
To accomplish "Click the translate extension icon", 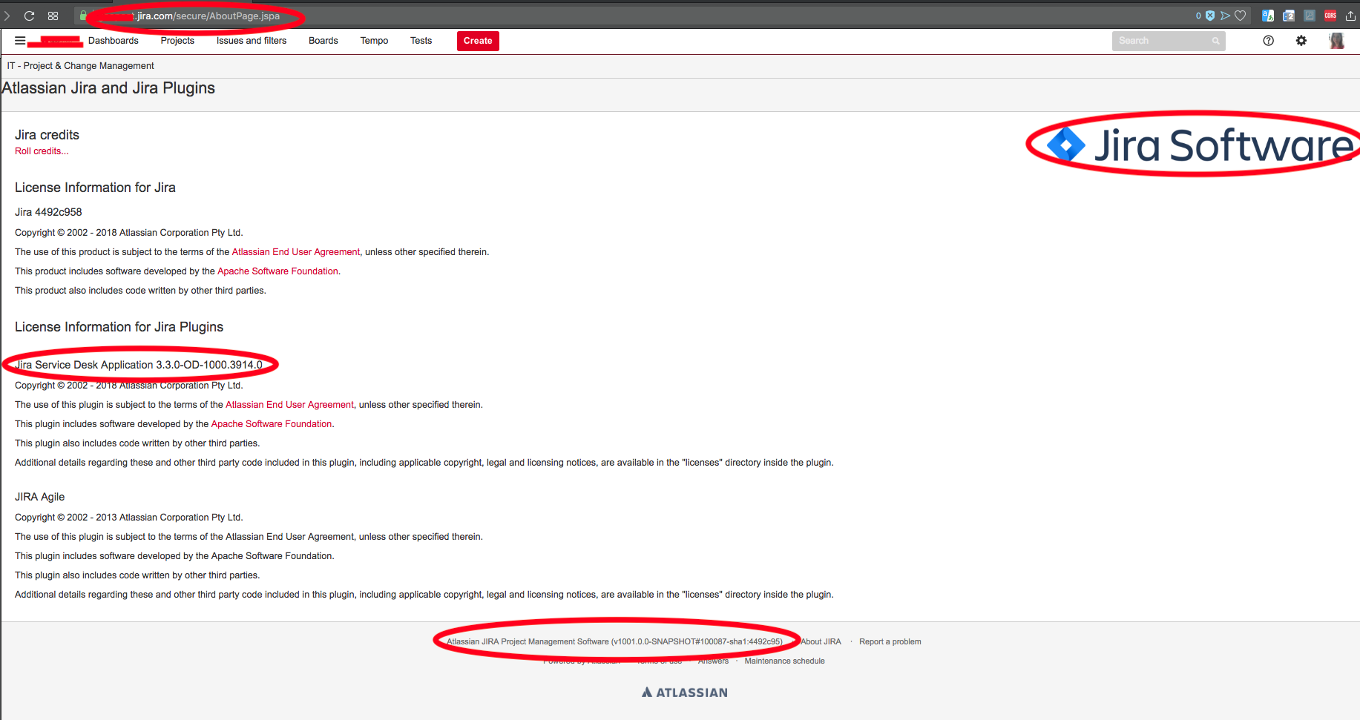I will (1268, 16).
